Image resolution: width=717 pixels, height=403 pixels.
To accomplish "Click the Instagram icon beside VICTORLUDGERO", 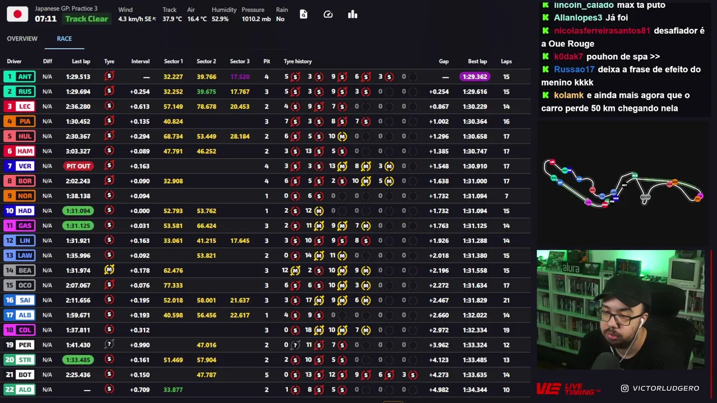I will pos(625,388).
